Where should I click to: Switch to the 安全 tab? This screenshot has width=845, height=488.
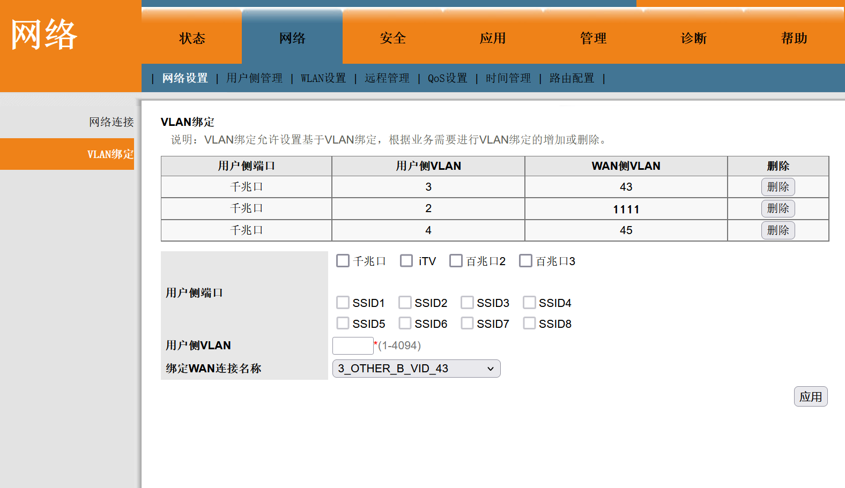(392, 38)
